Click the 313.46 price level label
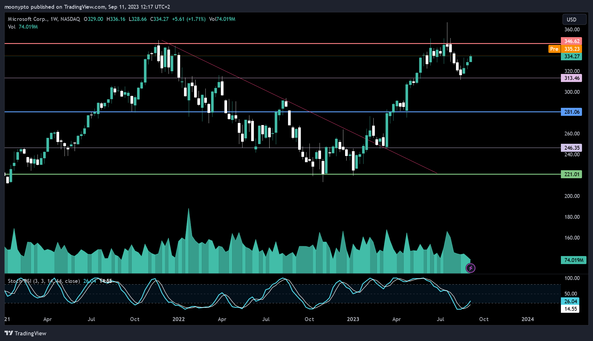This screenshot has width=593, height=341. (571, 78)
